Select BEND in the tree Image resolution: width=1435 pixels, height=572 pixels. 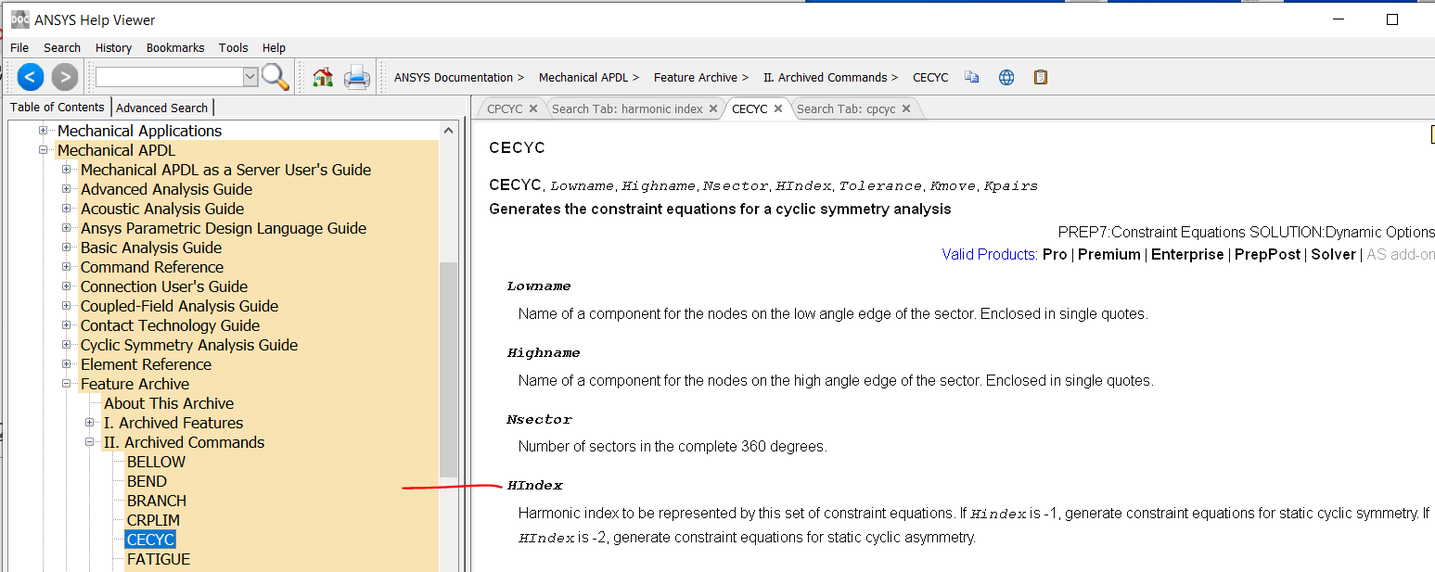tap(147, 481)
